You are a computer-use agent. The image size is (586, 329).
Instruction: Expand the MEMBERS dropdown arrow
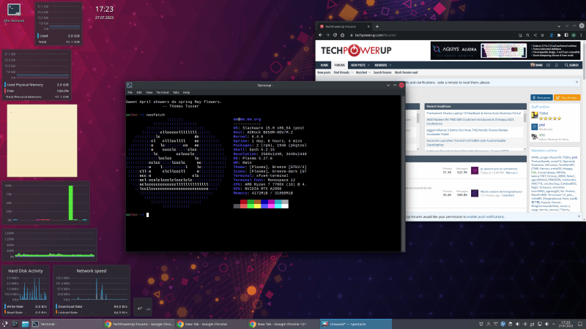pos(390,65)
